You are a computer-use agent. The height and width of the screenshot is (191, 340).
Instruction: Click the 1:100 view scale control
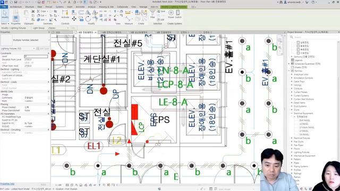[58, 185]
